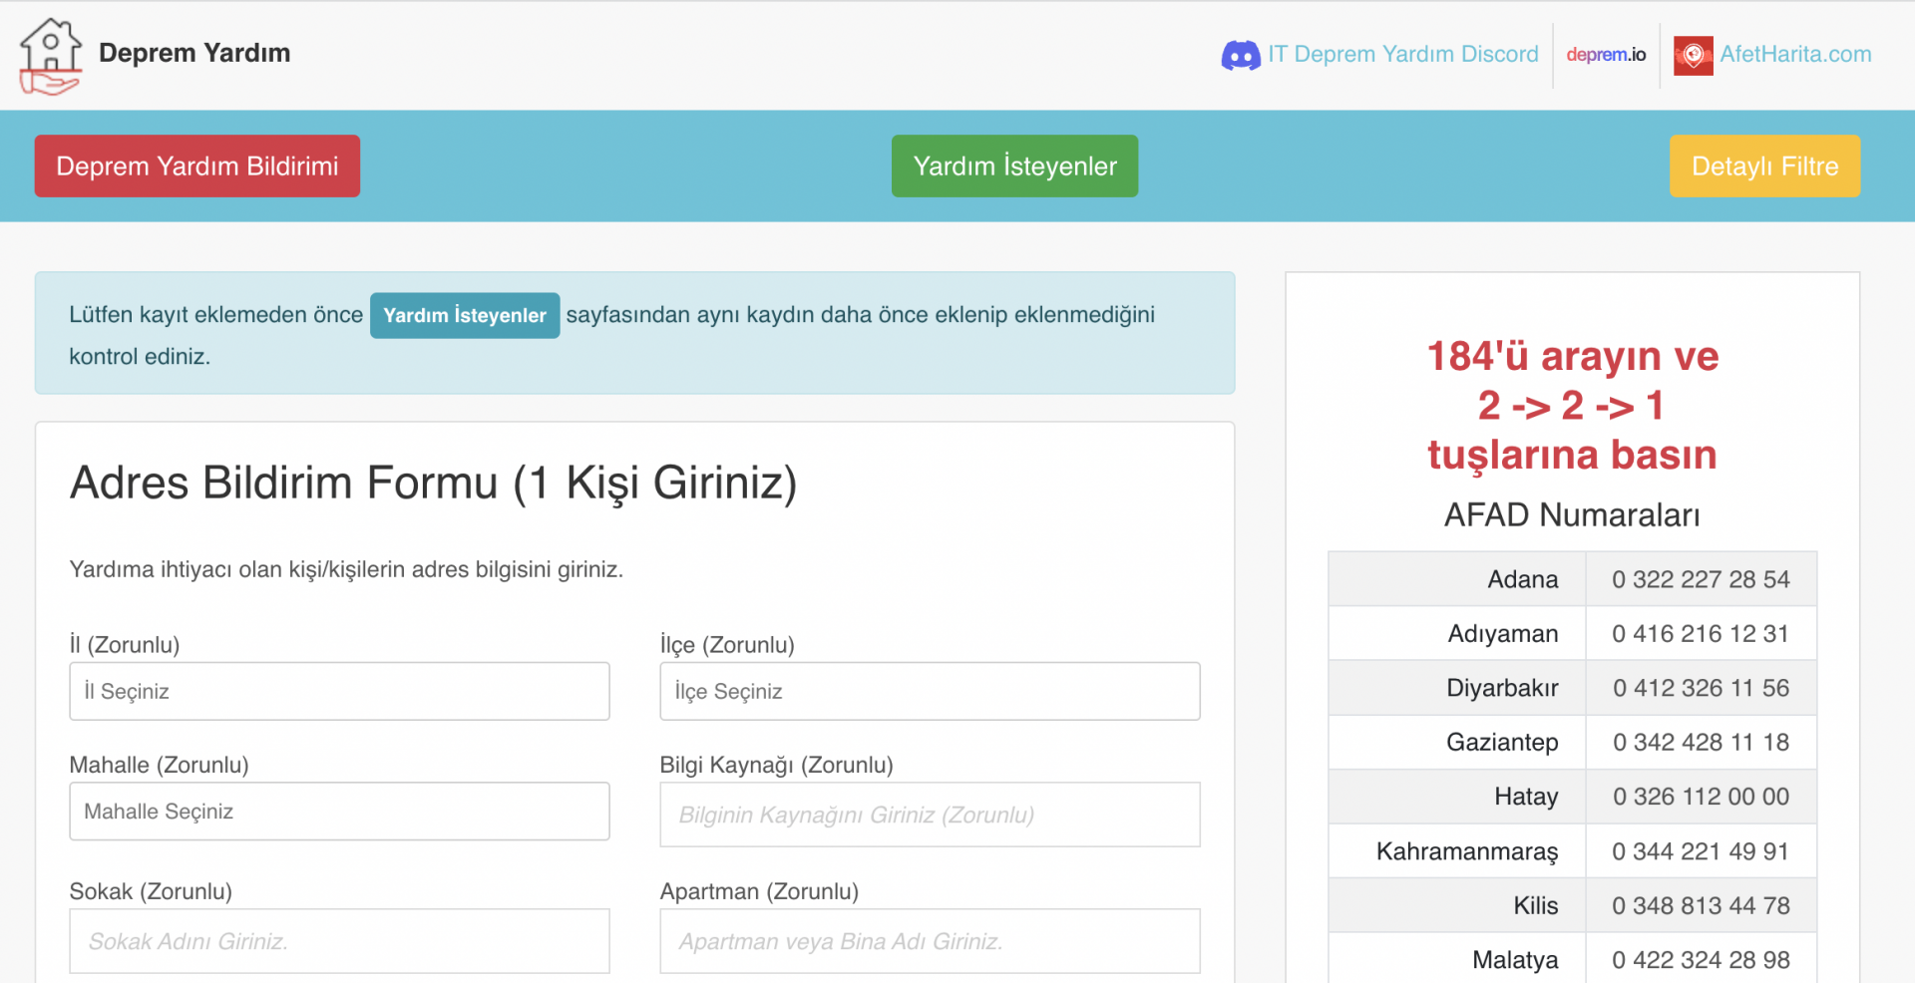Visit the AfetHarita.com link
This screenshot has height=983, width=1915.
coord(1794,55)
